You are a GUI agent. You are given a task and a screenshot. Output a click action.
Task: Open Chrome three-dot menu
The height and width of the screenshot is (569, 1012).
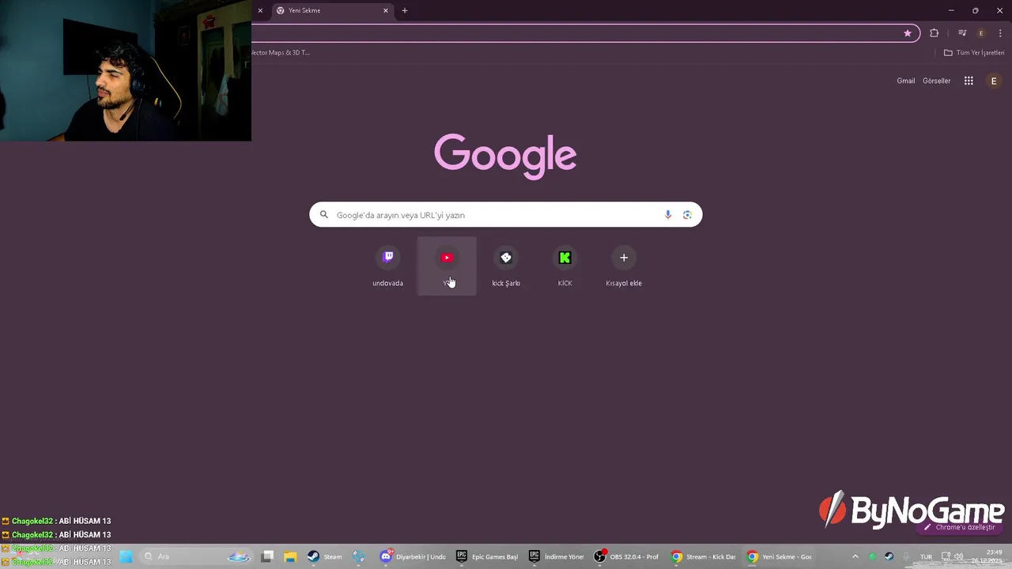(1000, 33)
